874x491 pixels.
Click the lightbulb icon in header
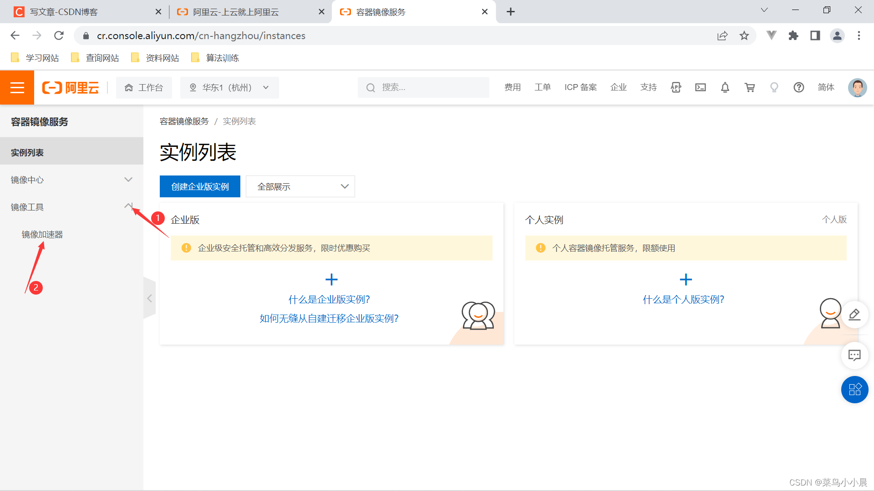pyautogui.click(x=774, y=87)
